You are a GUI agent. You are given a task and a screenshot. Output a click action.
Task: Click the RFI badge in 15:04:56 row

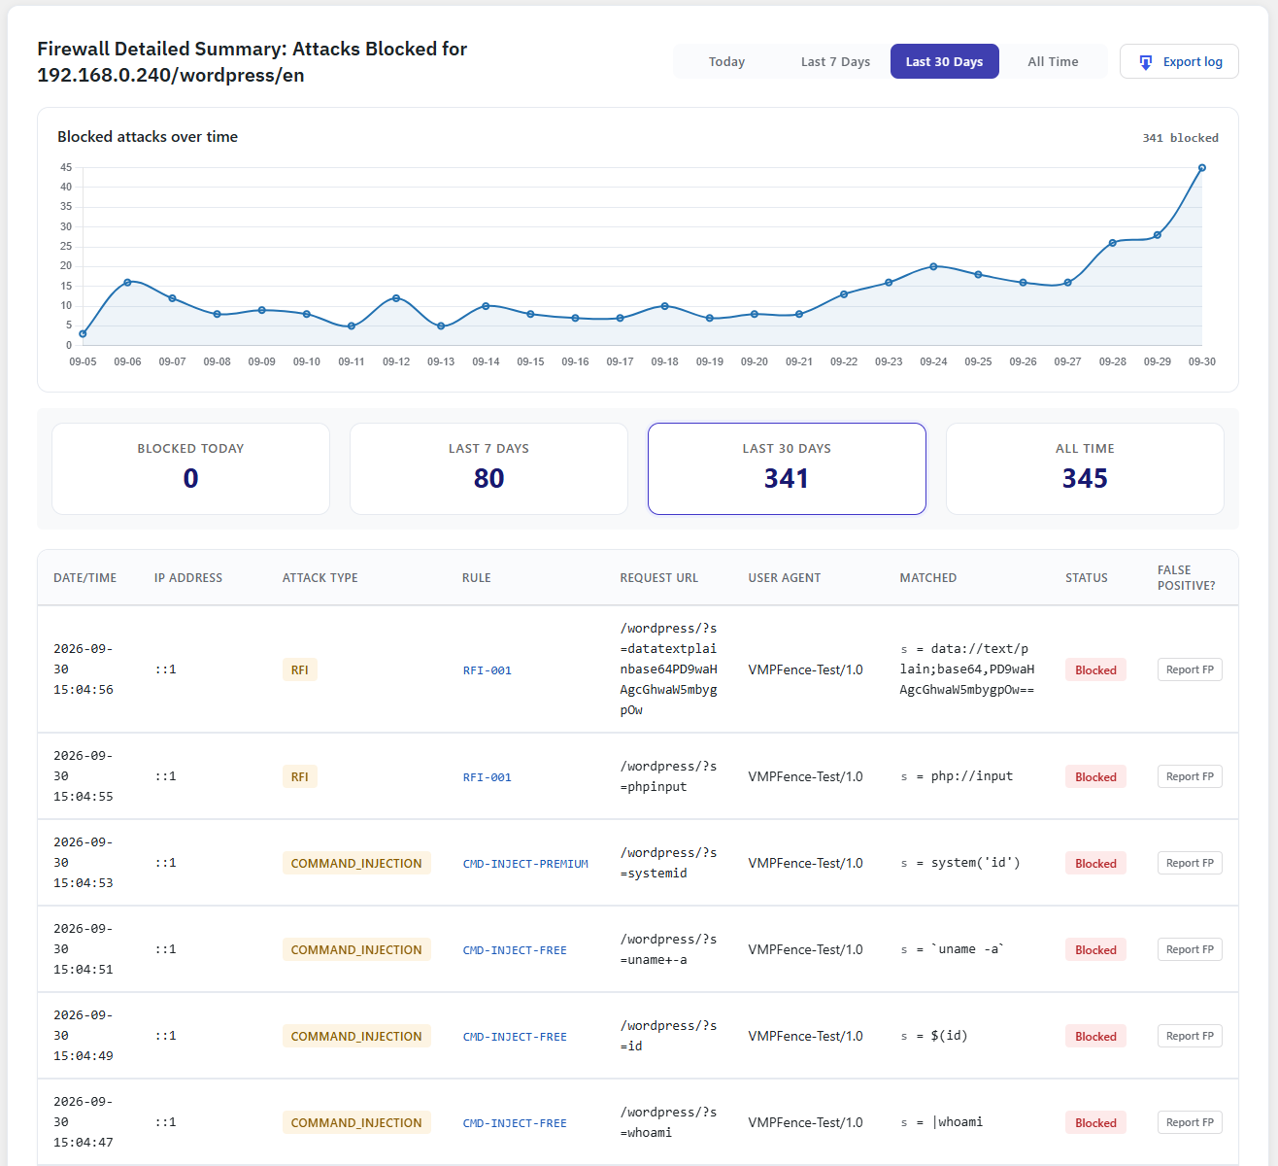[x=300, y=669]
